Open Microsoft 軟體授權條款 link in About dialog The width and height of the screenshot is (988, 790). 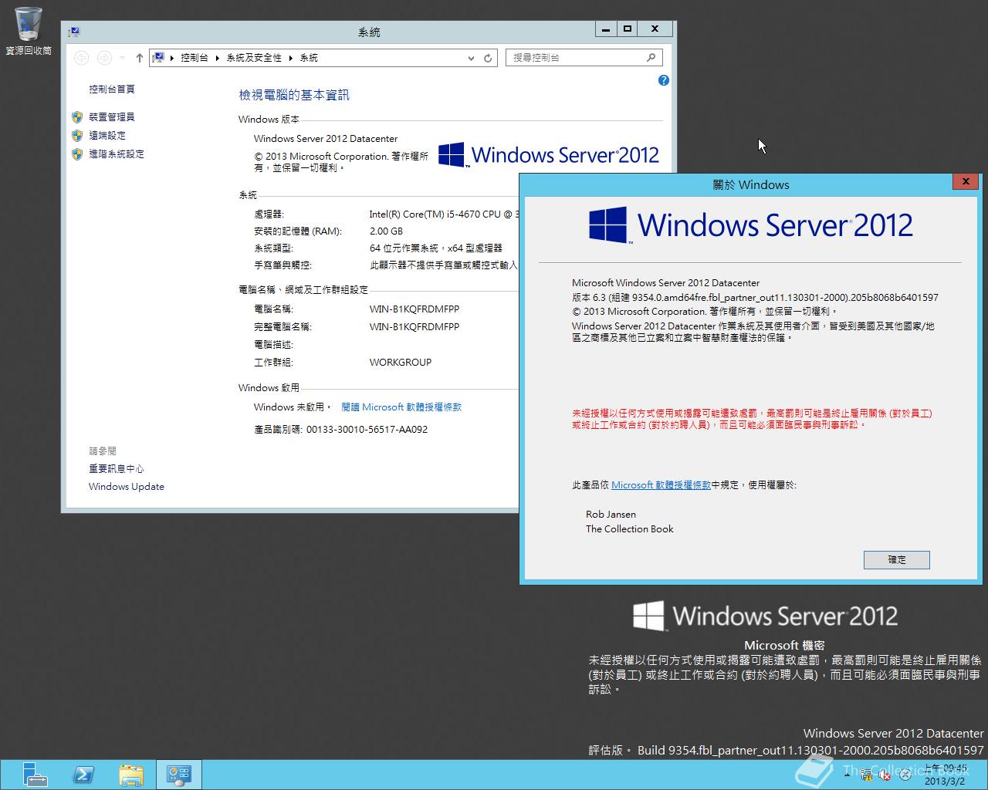661,485
